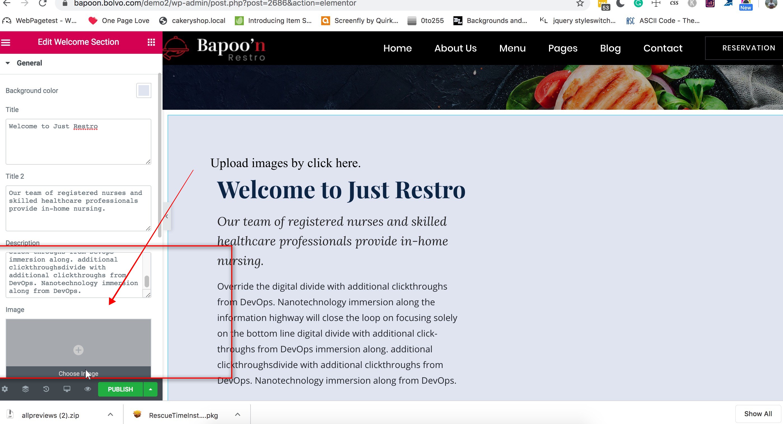The width and height of the screenshot is (783, 424).
Task: Click the RESERVATION button
Action: (748, 48)
